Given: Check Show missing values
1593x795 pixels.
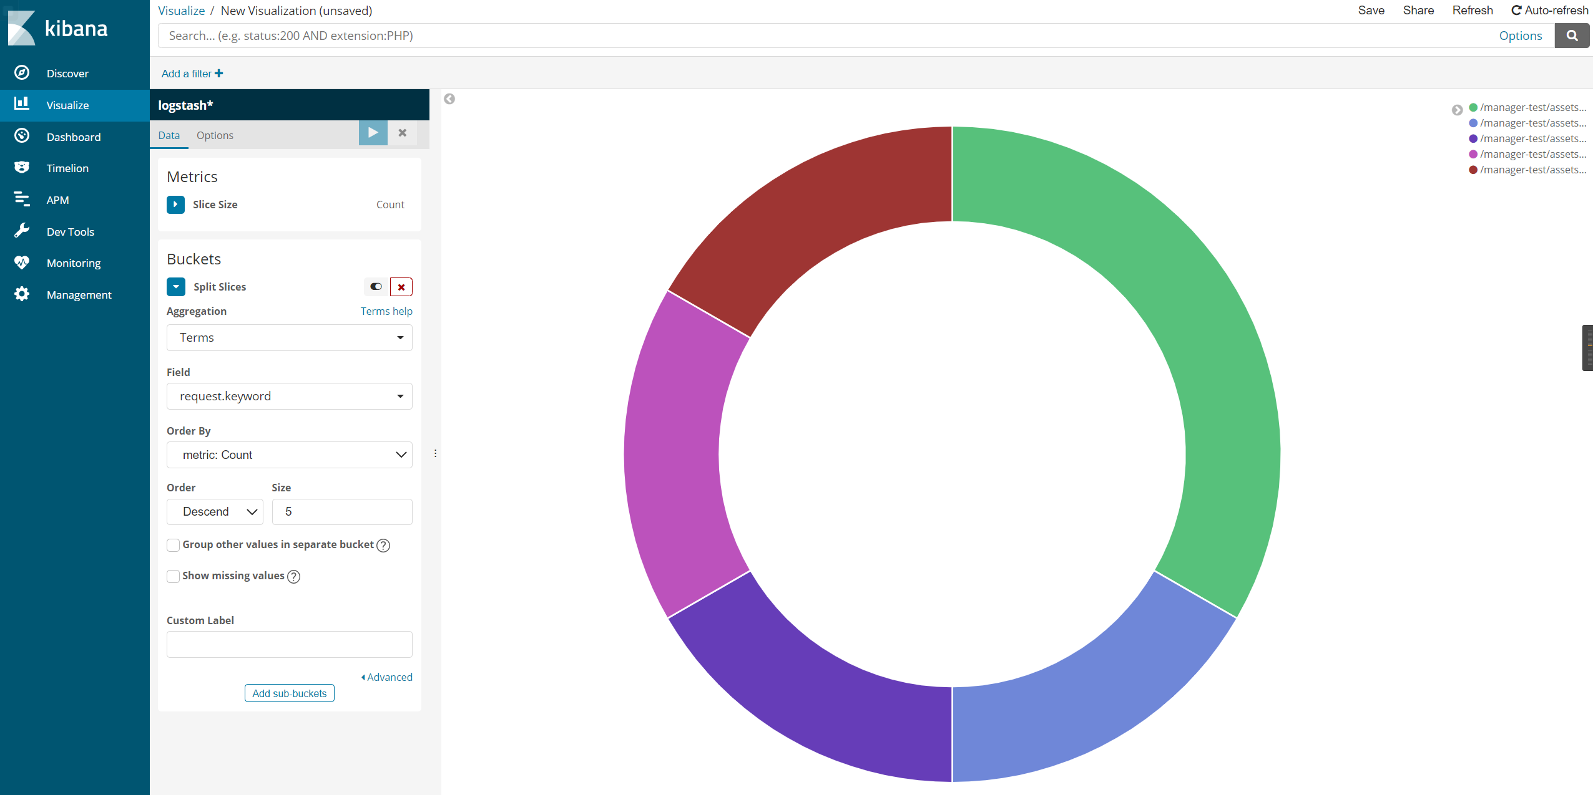Looking at the screenshot, I should (x=174, y=577).
